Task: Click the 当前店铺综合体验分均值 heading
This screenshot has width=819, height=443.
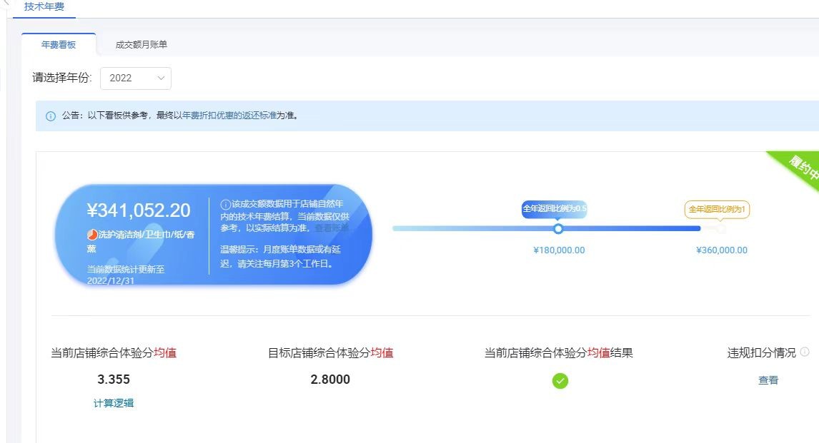Action: coord(114,353)
